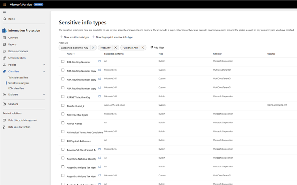This screenshot has width=297, height=185.
Task: Go to Overview in navigation
Action: [x=13, y=38]
